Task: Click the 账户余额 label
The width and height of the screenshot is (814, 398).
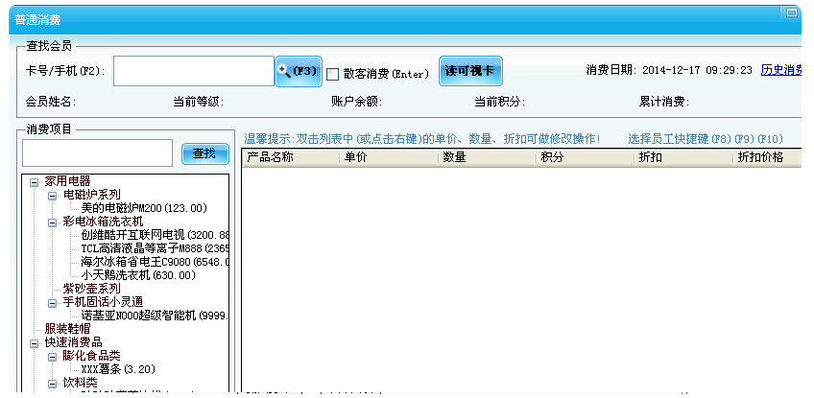Action: (x=357, y=103)
